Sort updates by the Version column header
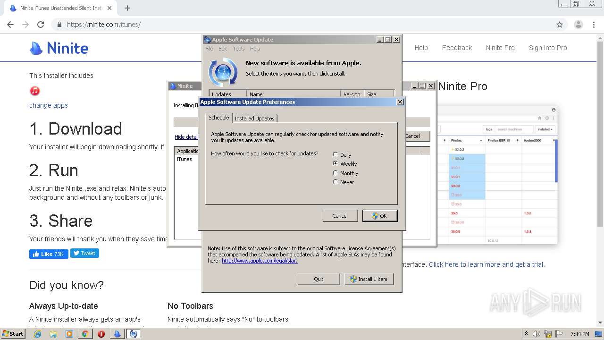The width and height of the screenshot is (604, 340). pos(352,94)
